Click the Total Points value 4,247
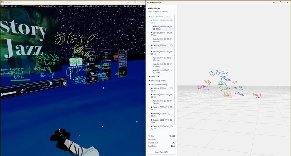 [173, 146]
